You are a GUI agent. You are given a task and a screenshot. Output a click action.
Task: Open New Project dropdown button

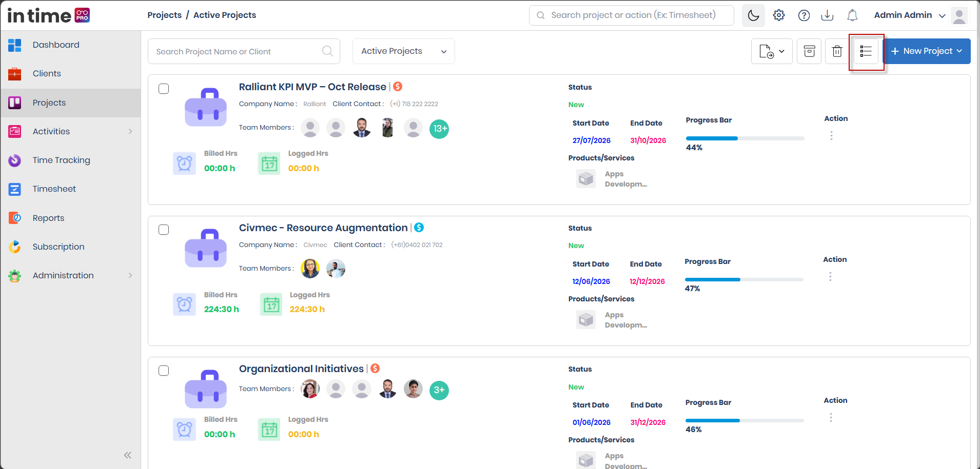point(927,51)
